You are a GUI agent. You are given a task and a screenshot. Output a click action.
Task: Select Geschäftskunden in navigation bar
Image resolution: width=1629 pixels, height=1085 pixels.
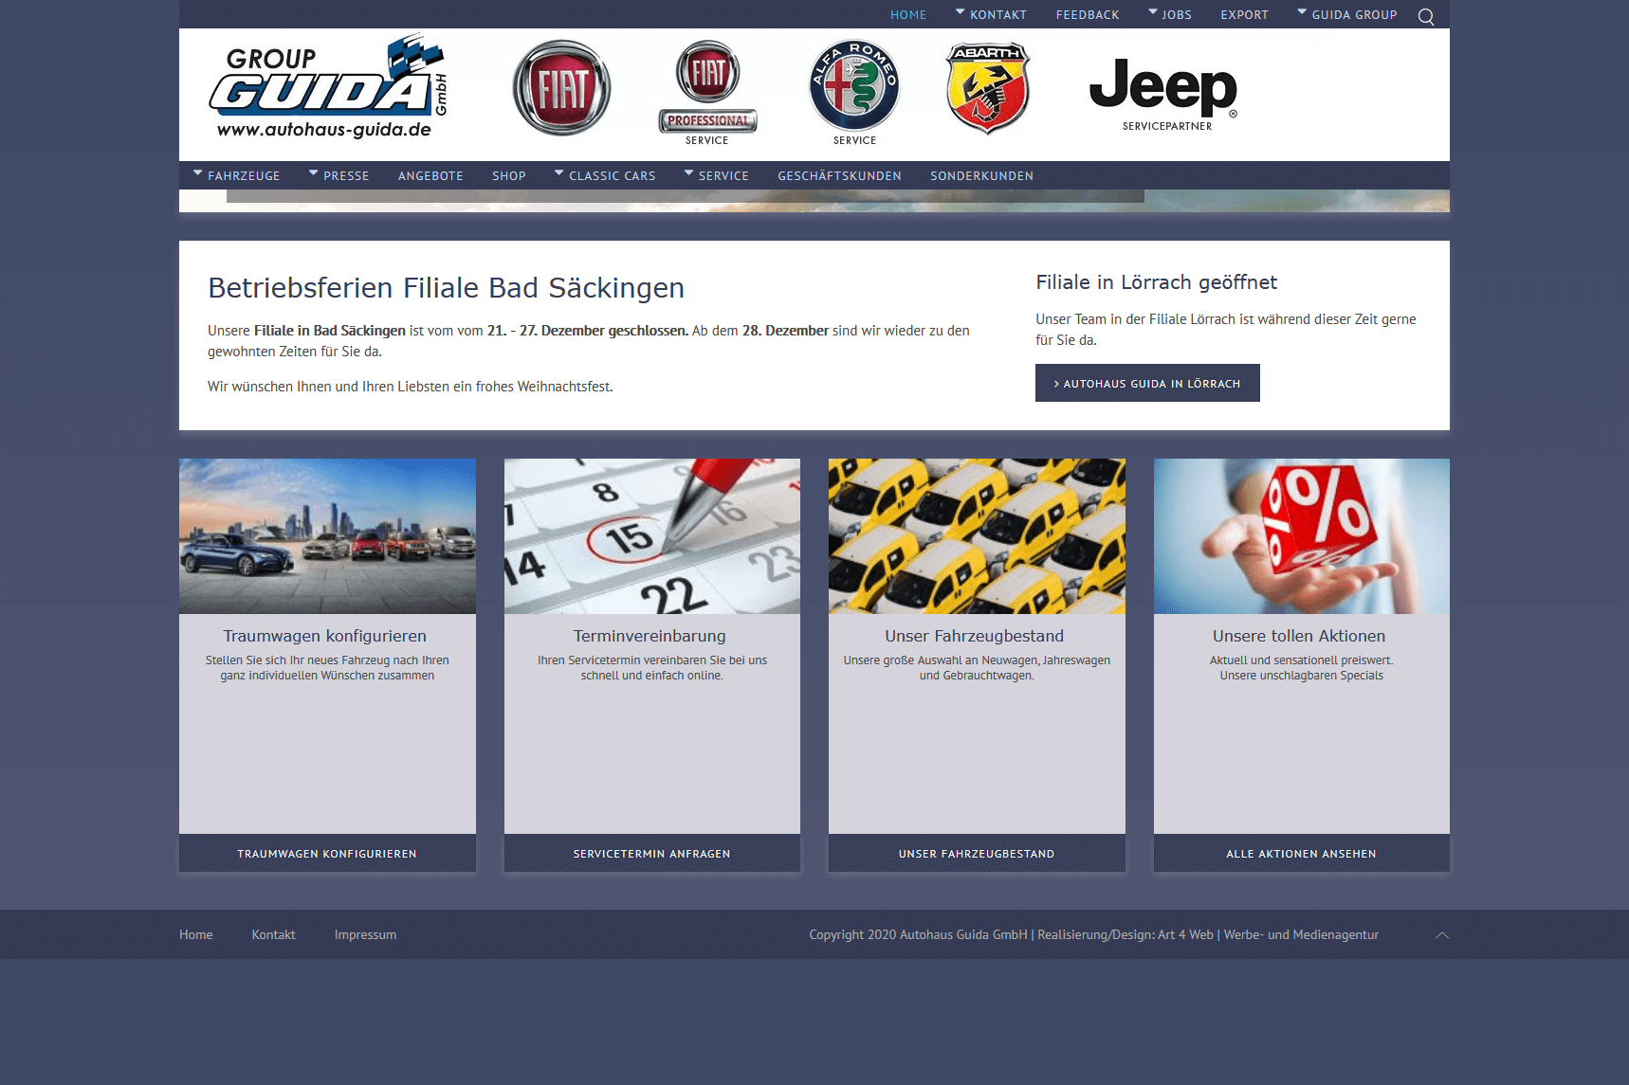pos(839,176)
